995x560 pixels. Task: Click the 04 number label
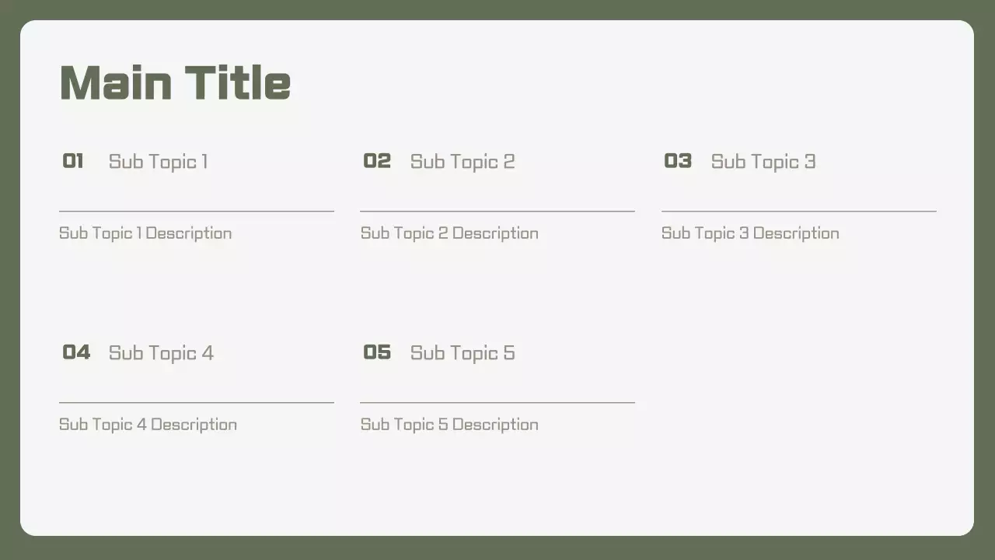pos(76,352)
